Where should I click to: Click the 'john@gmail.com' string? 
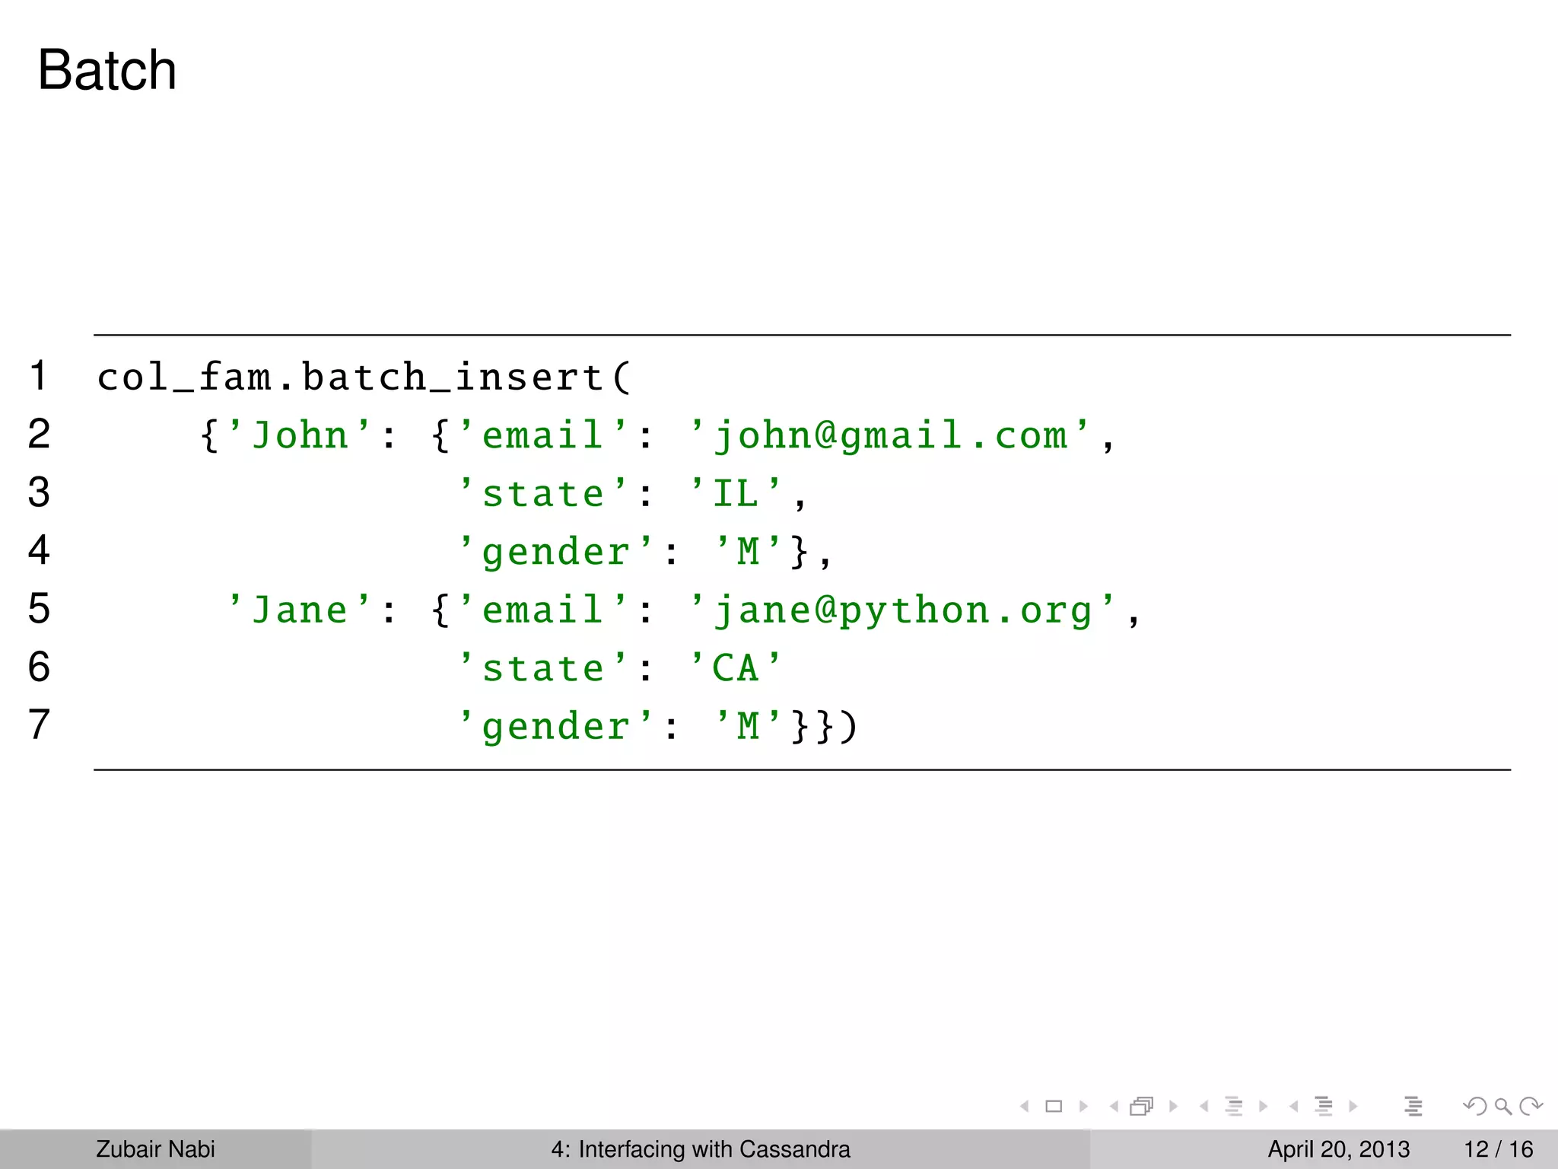click(890, 435)
